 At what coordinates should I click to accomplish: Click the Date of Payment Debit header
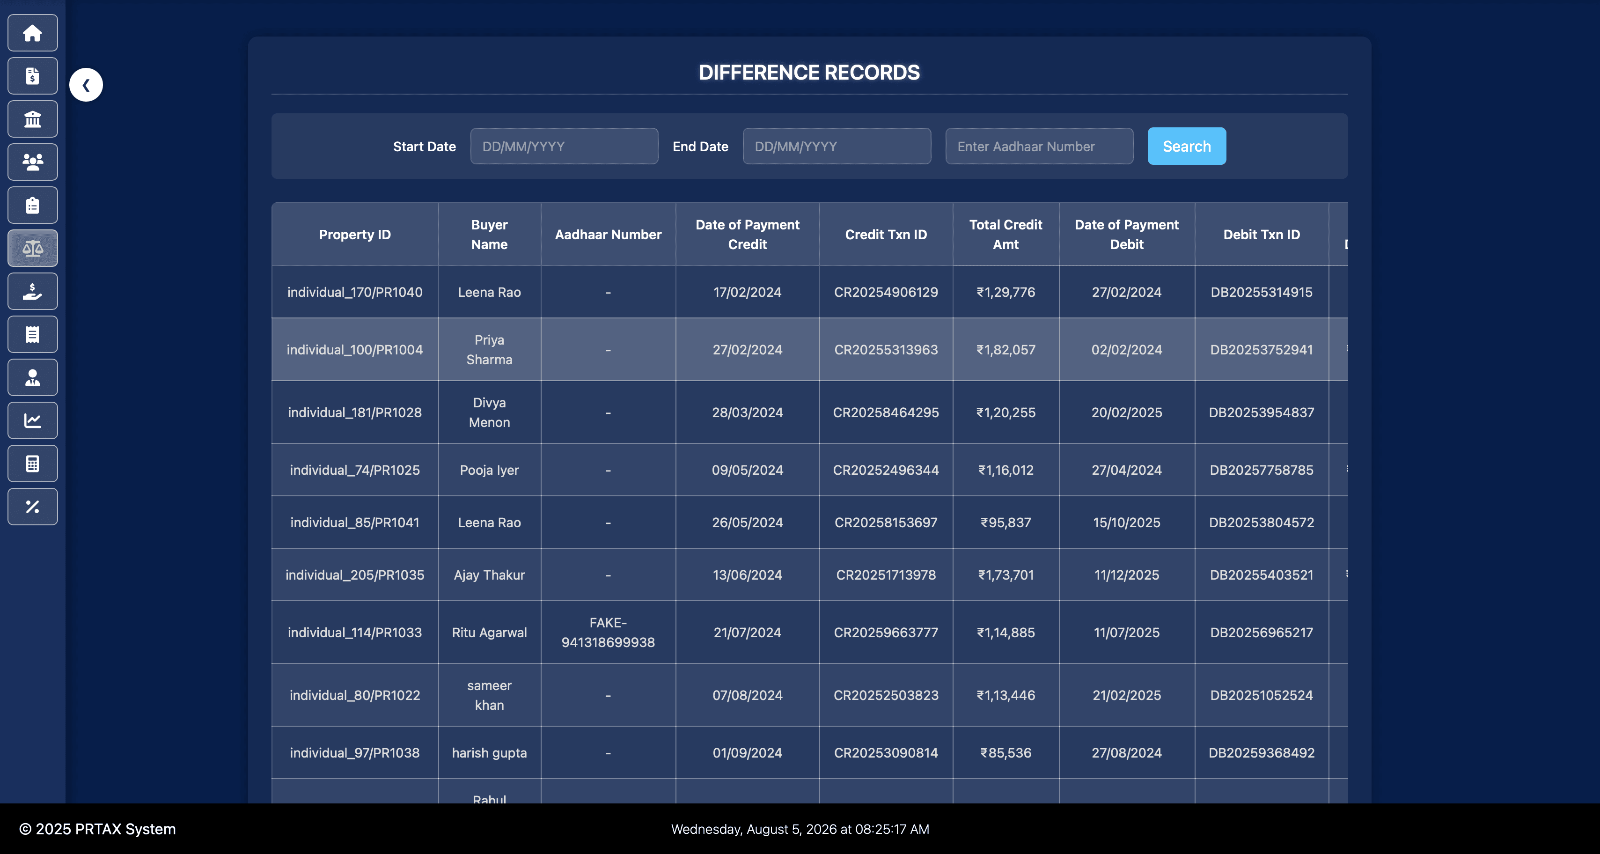(x=1127, y=234)
